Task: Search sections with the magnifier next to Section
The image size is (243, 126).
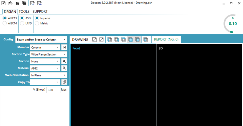Action: click(64, 61)
